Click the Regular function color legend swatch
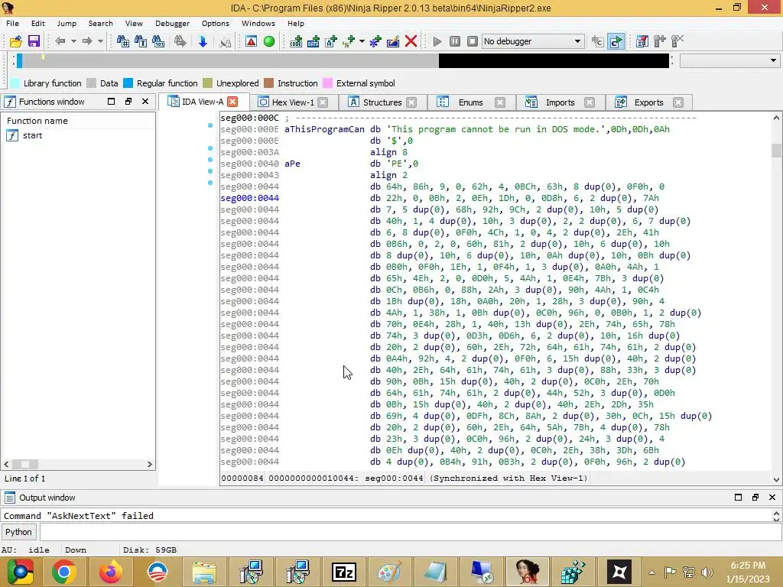 tap(128, 83)
